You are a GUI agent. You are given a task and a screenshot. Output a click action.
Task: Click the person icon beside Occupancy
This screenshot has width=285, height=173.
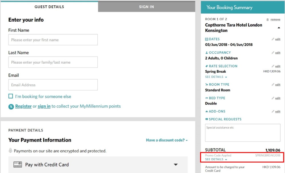point(207,53)
